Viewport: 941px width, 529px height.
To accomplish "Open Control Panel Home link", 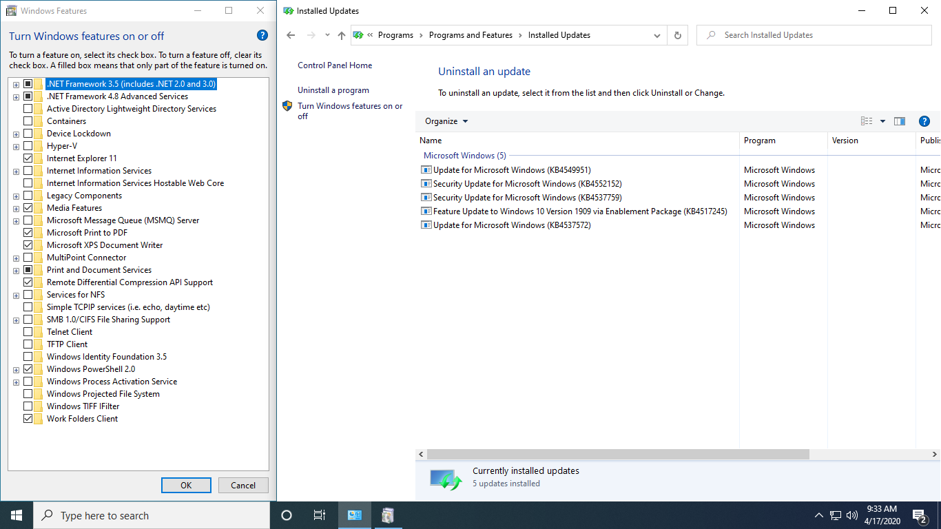I will [335, 65].
